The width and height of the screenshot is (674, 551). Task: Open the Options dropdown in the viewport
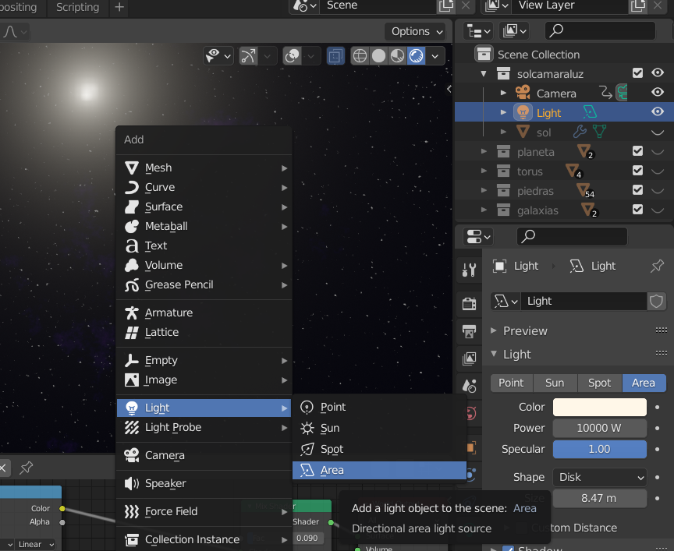(417, 31)
